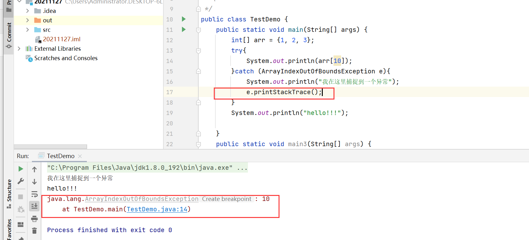Click line number 17 in gutter
This screenshot has height=240, width=529.
(170, 92)
